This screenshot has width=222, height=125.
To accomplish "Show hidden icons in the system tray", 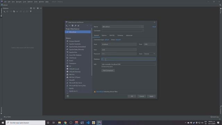I will (185, 123).
